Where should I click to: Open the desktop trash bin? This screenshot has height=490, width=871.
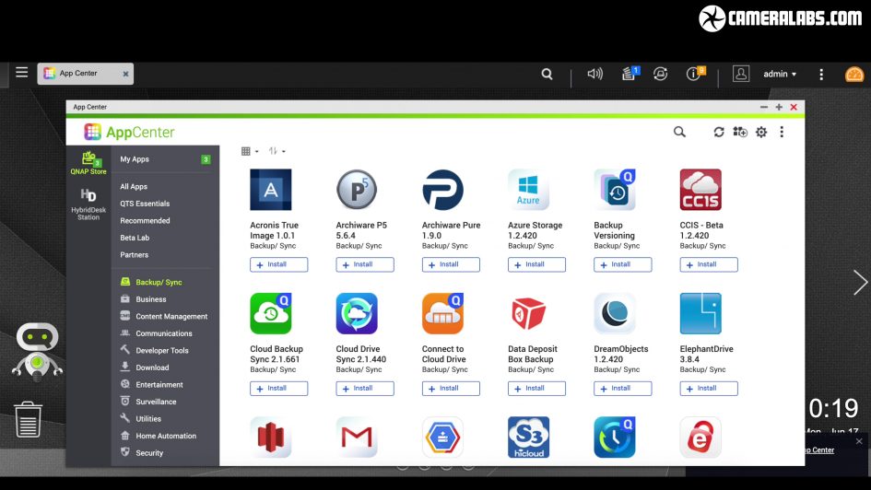[x=28, y=419]
